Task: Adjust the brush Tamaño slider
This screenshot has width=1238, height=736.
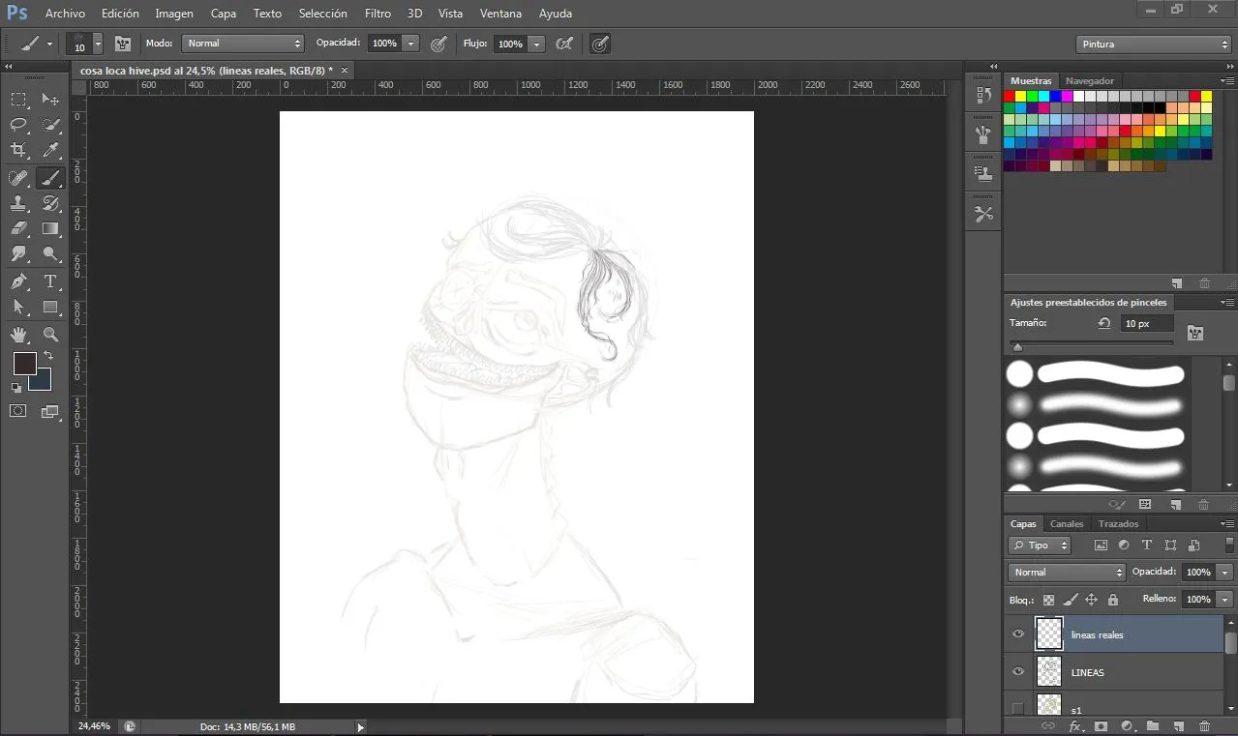Action: coord(1091,344)
